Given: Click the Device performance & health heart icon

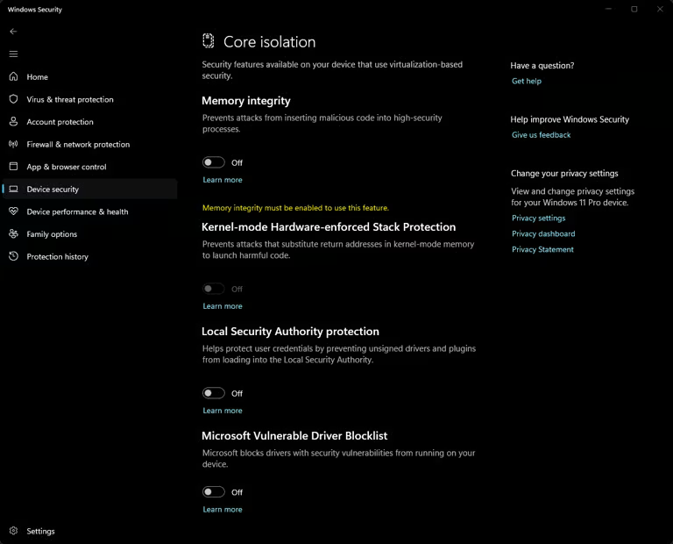Looking at the screenshot, I should 13,211.
